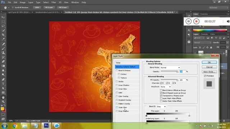230x129 pixels.
Task: Open the 3D panel cube icon
Action: click(x=189, y=42)
